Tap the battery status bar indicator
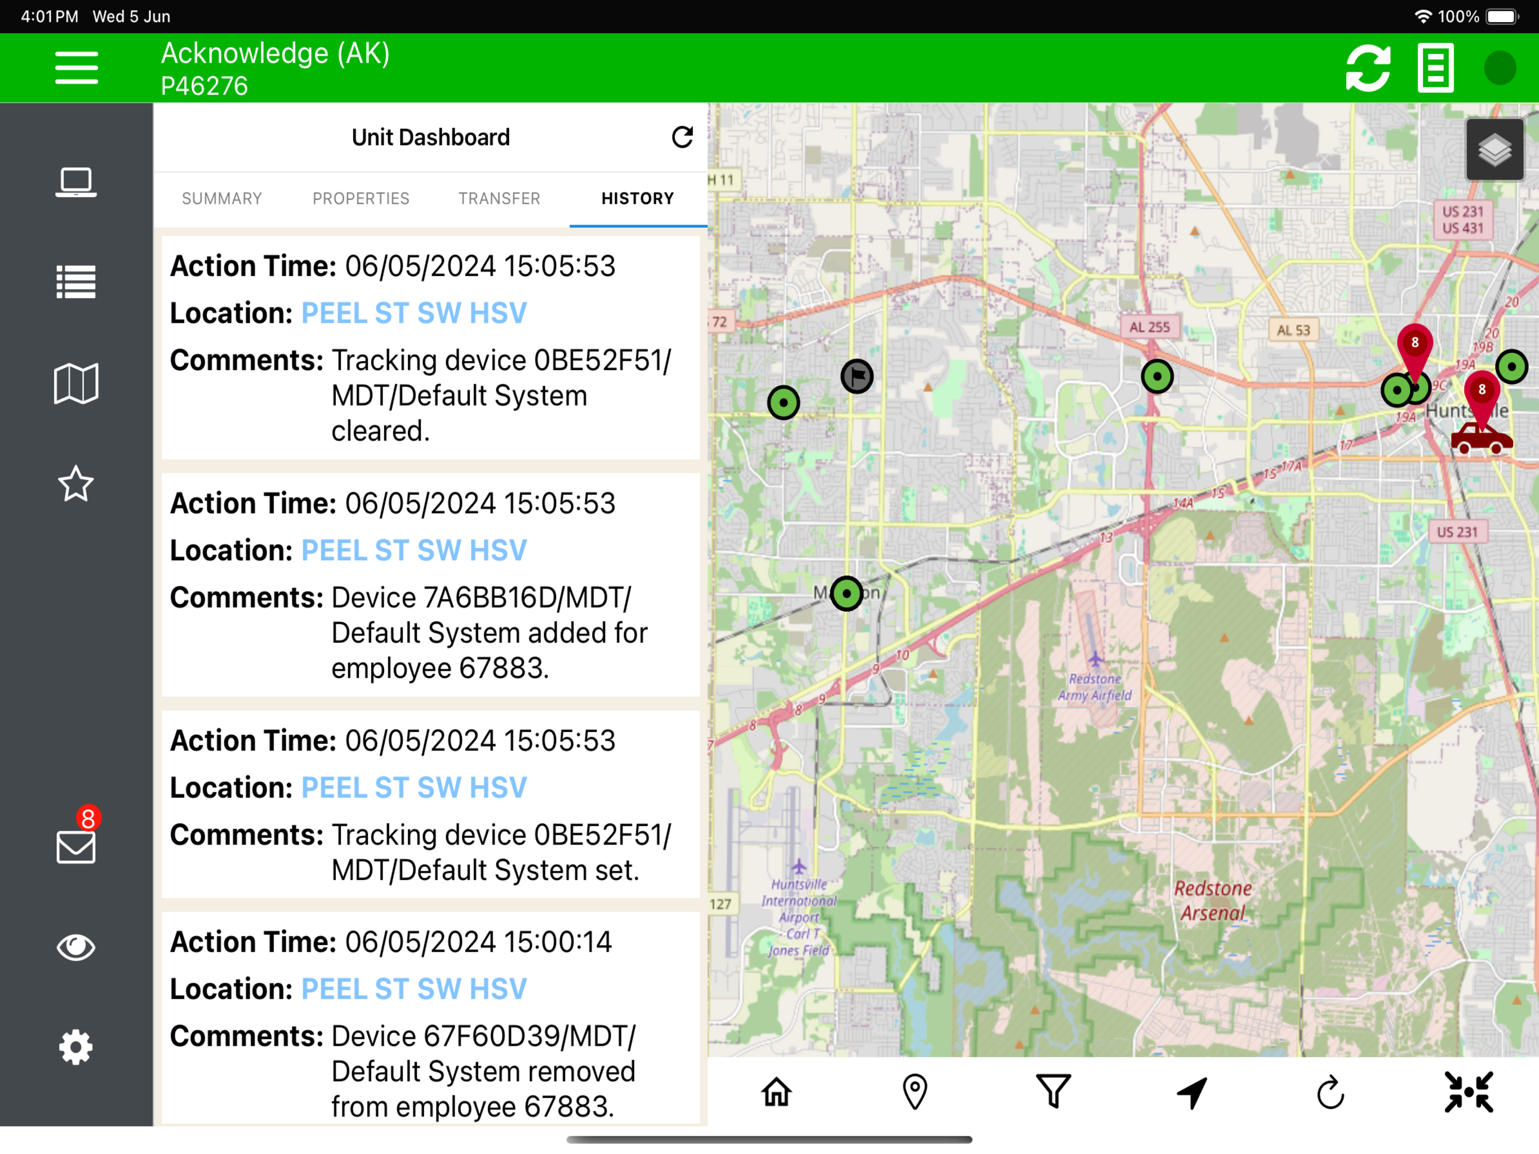This screenshot has height=1154, width=1539. pyautogui.click(x=1502, y=16)
